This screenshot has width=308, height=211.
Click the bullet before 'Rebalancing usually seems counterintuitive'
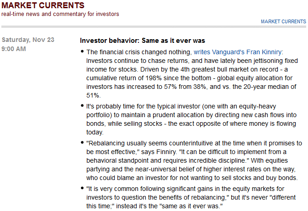click(82, 144)
